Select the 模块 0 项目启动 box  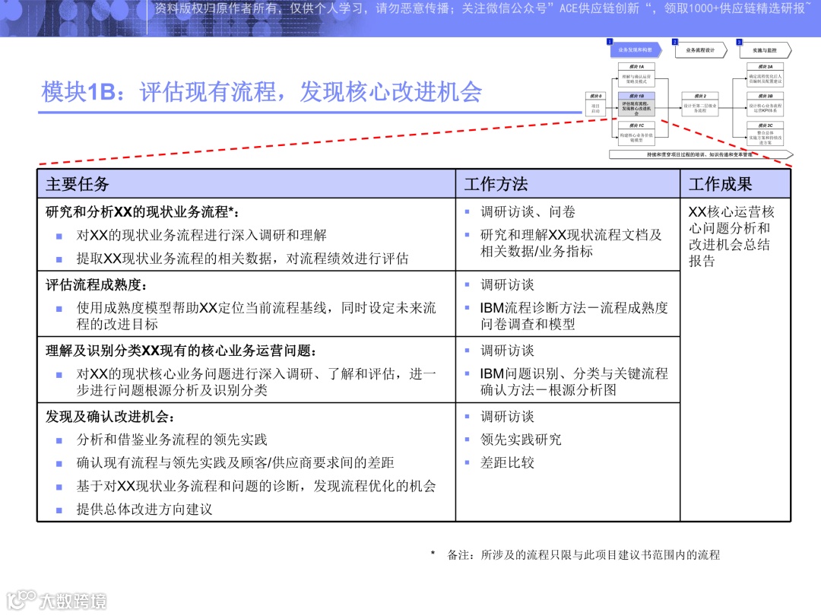point(595,103)
